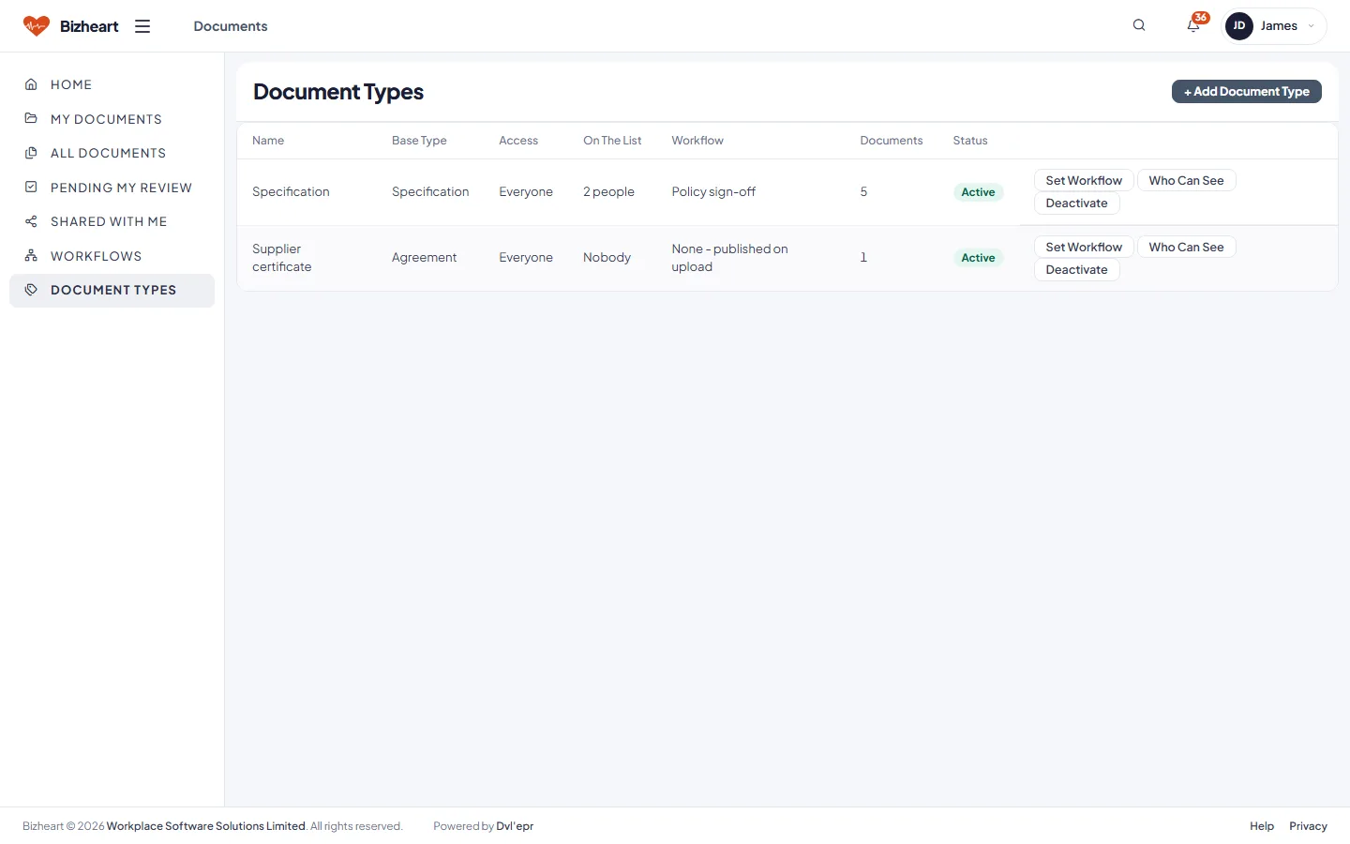Deactivate the Specification document type
Image resolution: width=1350 pixels, height=844 pixels.
1076,203
